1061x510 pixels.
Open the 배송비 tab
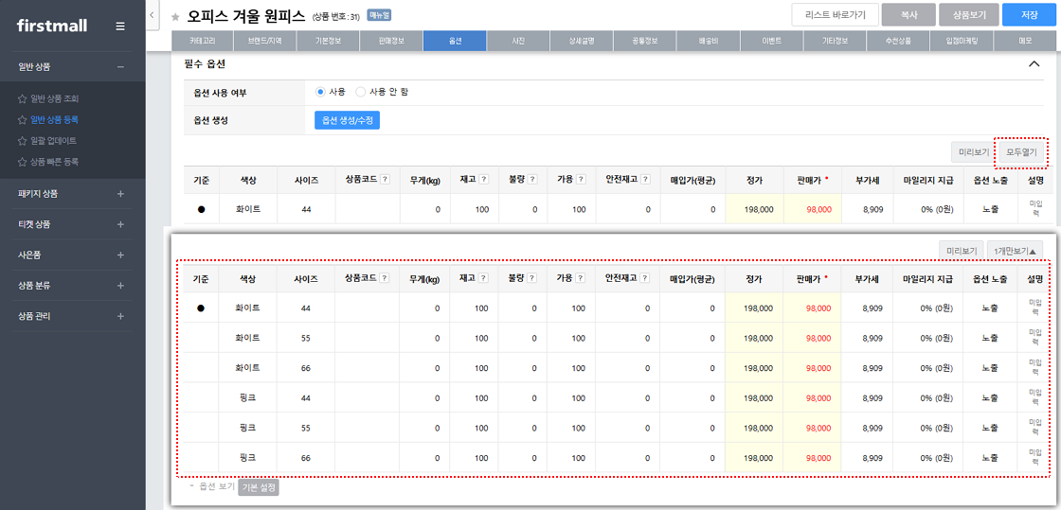708,41
